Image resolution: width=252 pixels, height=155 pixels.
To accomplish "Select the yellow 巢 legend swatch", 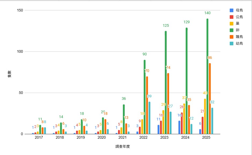I will [231, 24].
